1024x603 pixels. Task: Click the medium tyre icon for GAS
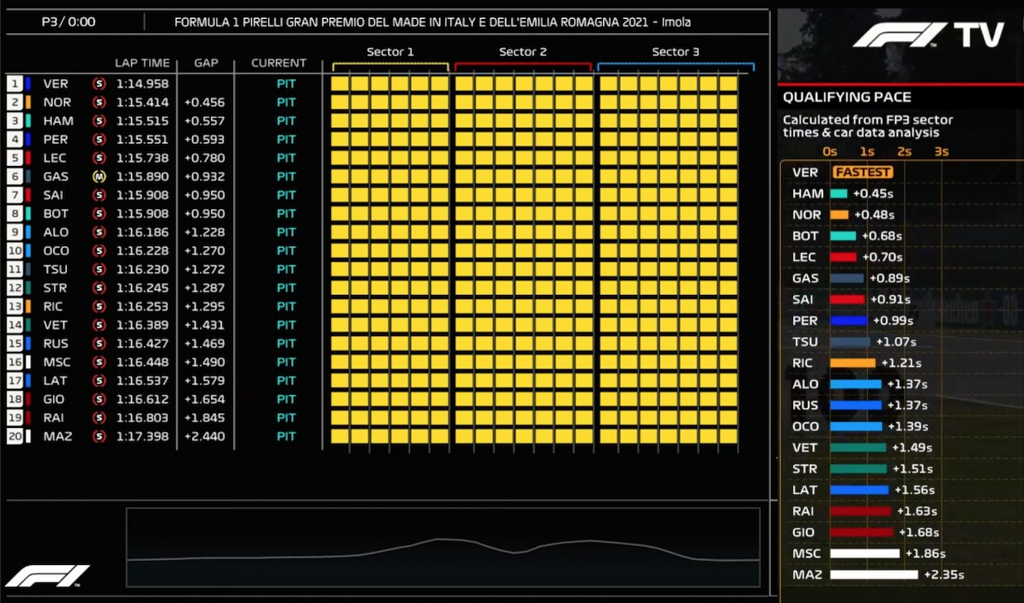point(100,177)
